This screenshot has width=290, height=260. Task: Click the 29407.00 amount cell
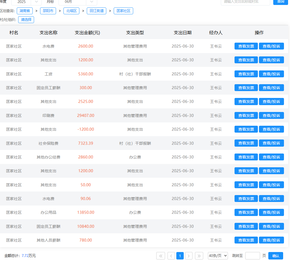[x=86, y=116]
